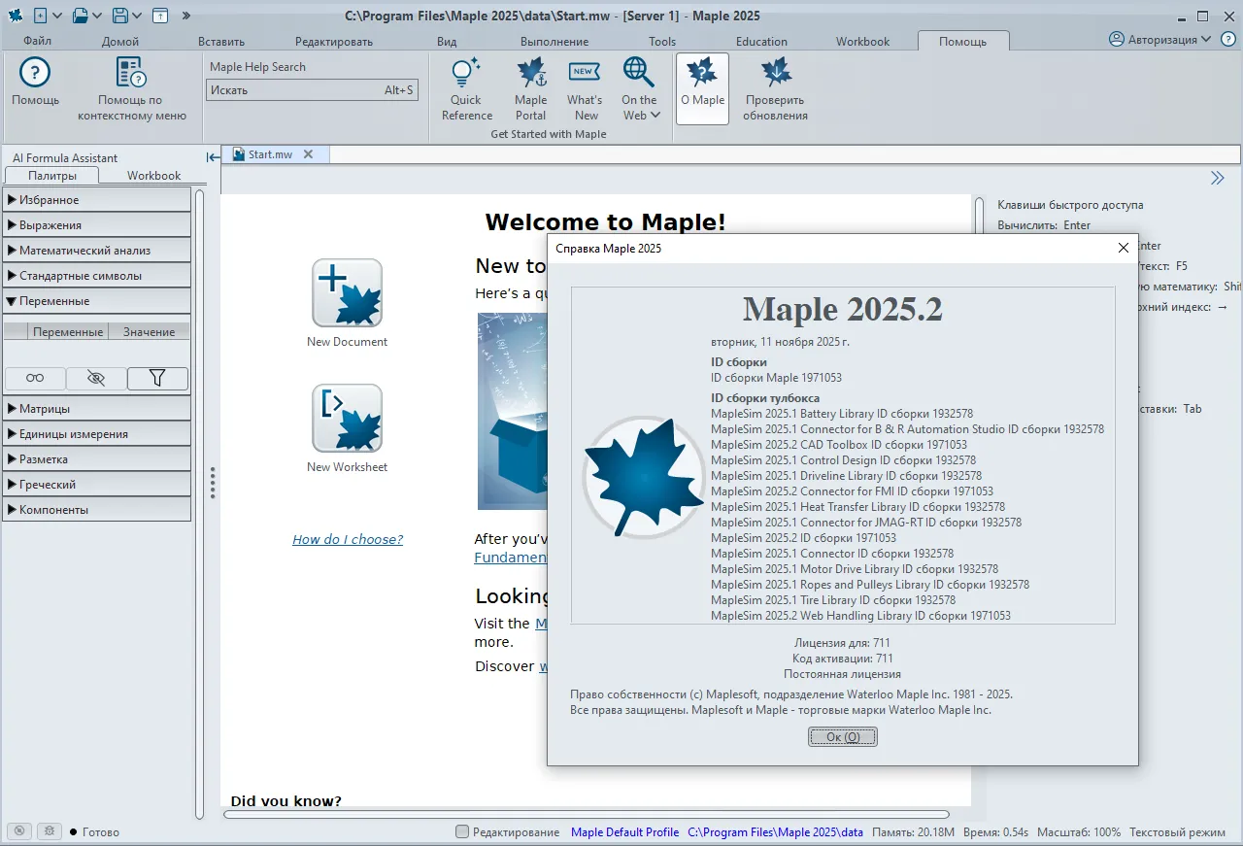Click the Open file folder icon
This screenshot has width=1243, height=846.
point(81,16)
